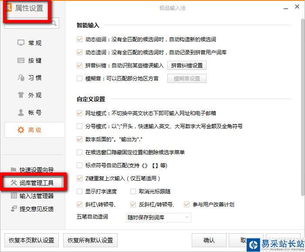Click the shirt icon beside 外观
Image resolution: width=305 pixels, height=252 pixels.
tap(21, 95)
